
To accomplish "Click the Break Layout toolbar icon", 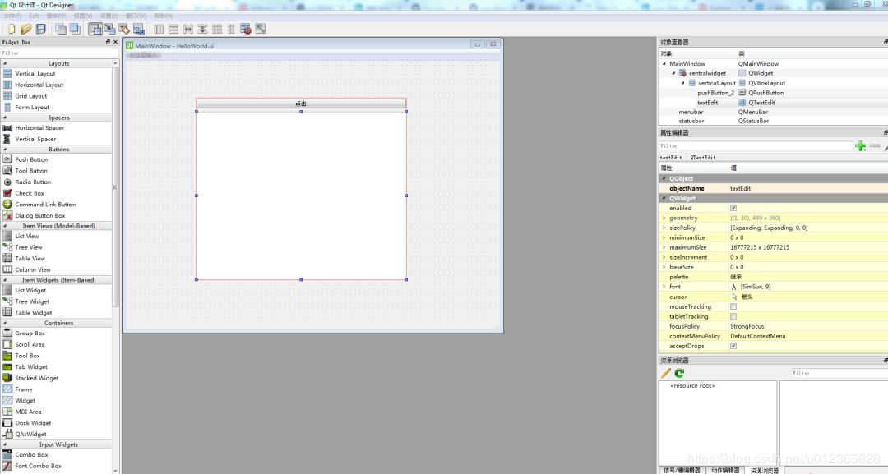I will click(x=246, y=29).
